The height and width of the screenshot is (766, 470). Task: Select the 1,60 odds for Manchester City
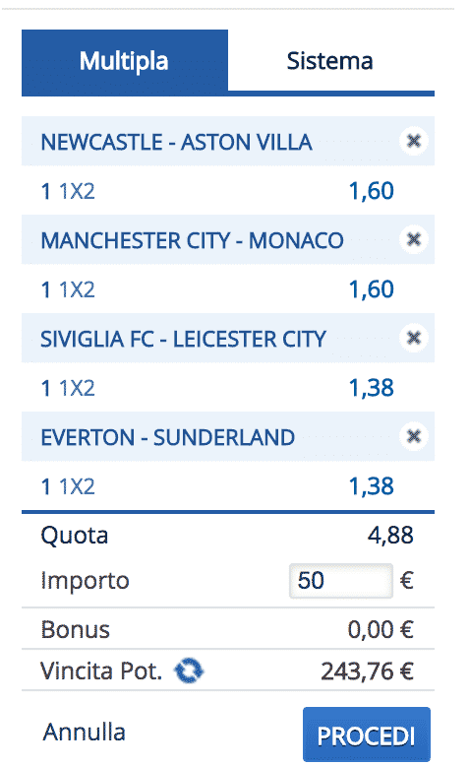pyautogui.click(x=371, y=289)
